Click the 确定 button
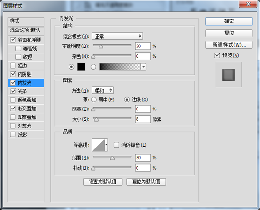Image resolution: width=260 pixels, height=210 pixels. [x=229, y=22]
